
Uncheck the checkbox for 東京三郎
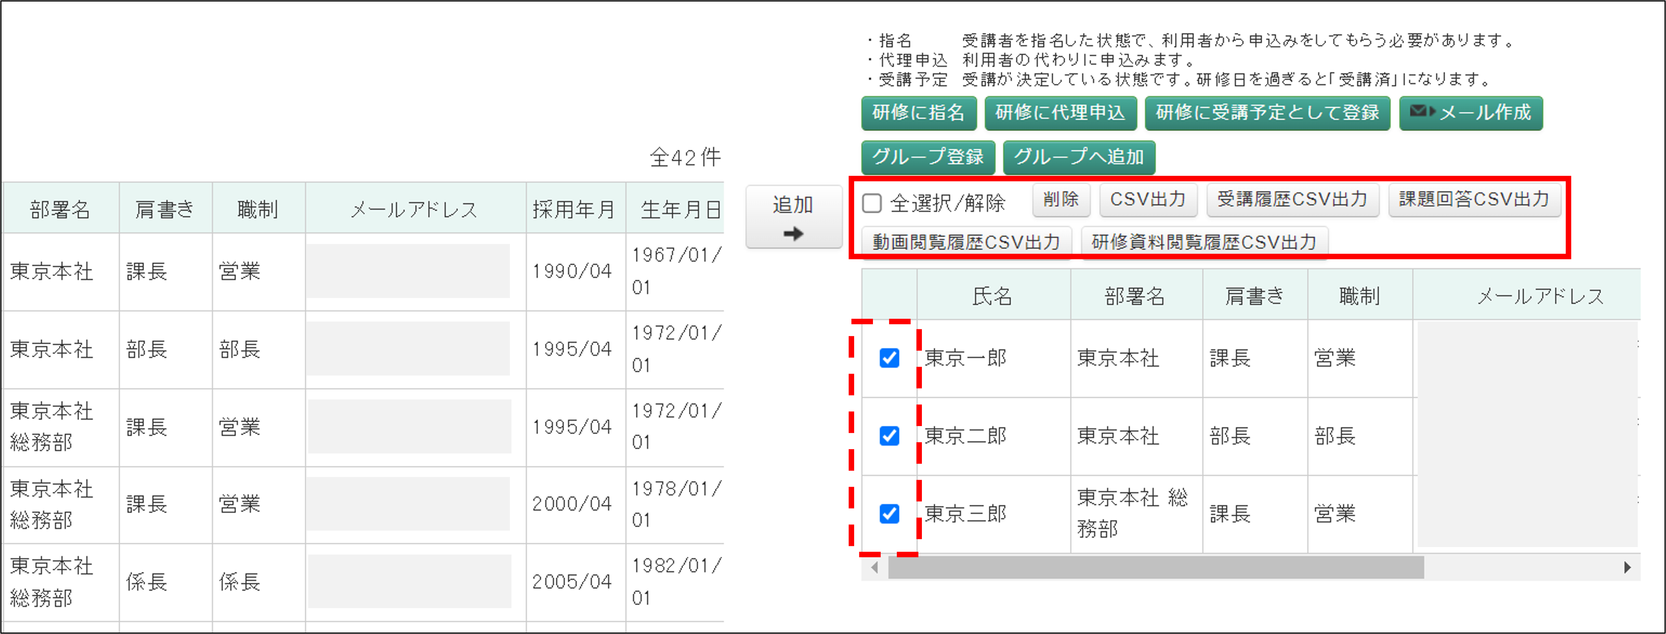(x=889, y=514)
